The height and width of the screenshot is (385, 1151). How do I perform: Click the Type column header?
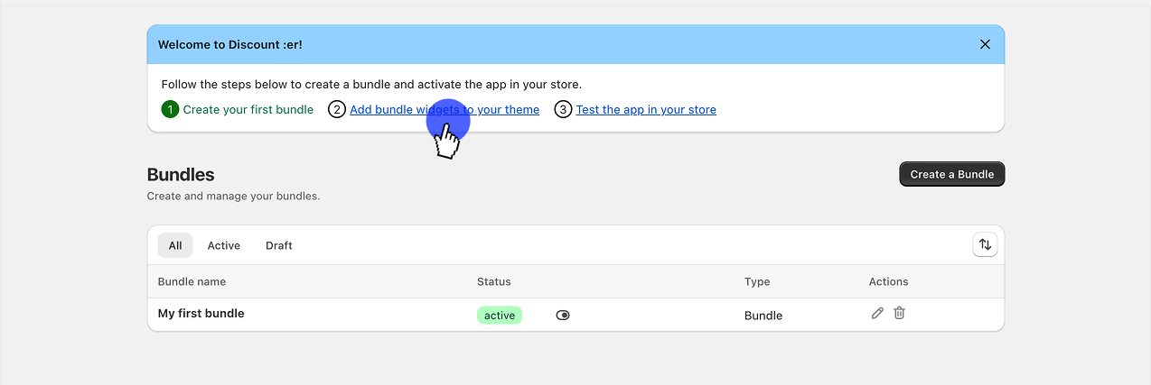pos(757,281)
